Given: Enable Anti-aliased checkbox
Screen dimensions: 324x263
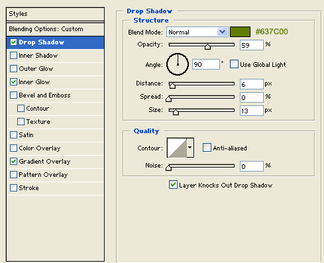Looking at the screenshot, I should coord(207,148).
